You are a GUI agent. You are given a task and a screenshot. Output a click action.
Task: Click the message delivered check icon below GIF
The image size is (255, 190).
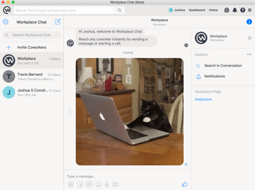click(x=186, y=164)
